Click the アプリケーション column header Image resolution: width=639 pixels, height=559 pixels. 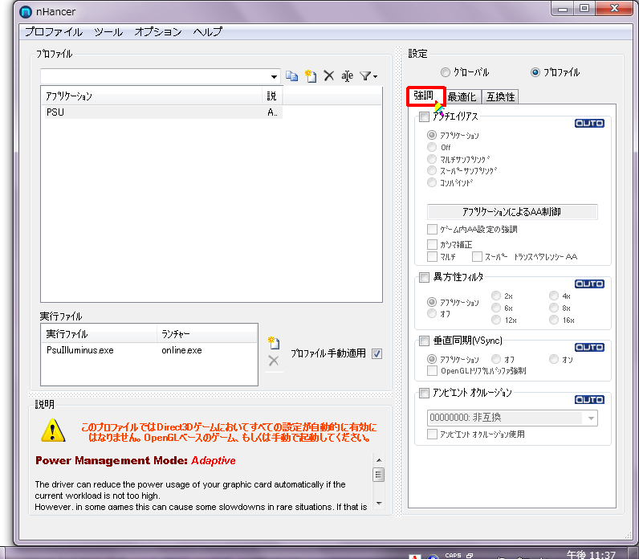[x=152, y=96]
